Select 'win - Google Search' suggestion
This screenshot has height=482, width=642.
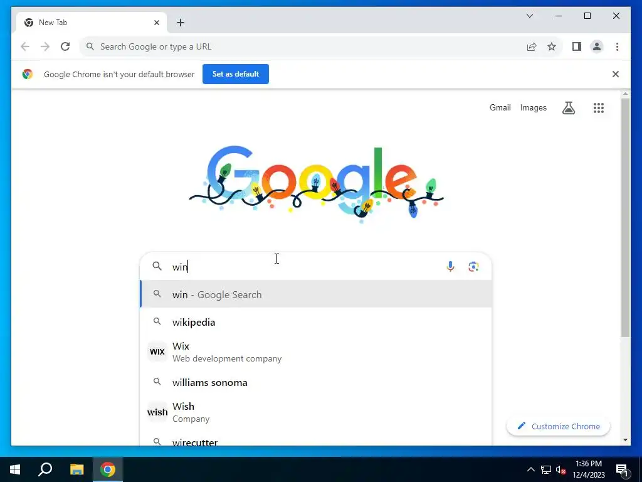tap(316, 294)
